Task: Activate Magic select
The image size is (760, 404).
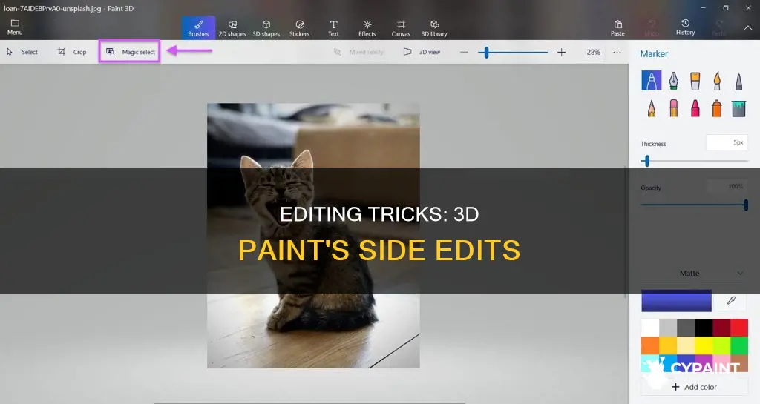Action: [x=130, y=51]
